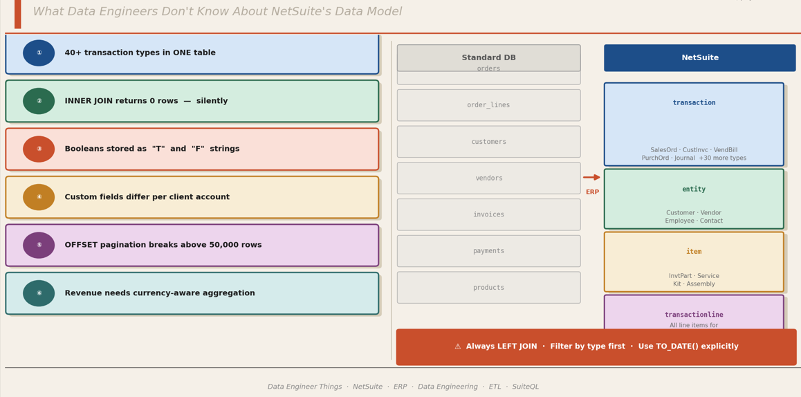Click the orders label under Standard DB
Viewport: 801px width, 397px height.
coord(489,68)
